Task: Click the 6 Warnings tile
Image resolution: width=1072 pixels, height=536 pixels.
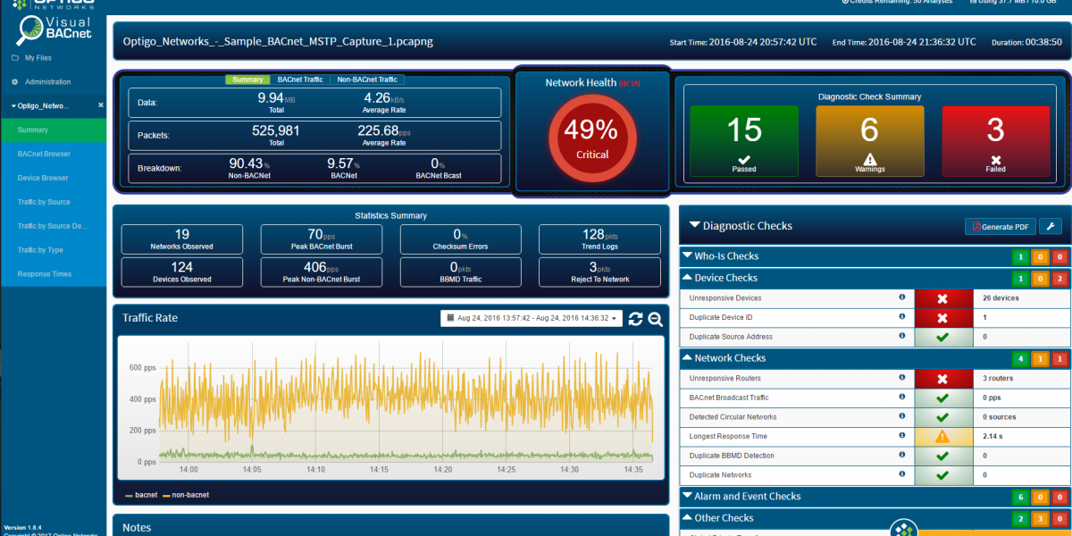Action: pyautogui.click(x=869, y=140)
